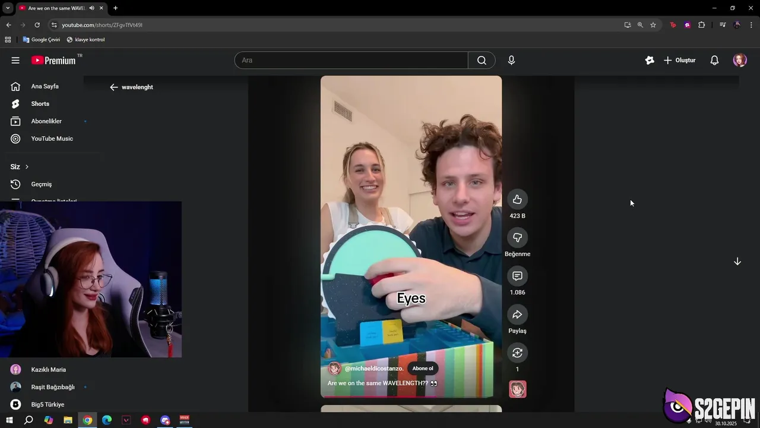Go to next Short with down arrow

[x=737, y=262]
